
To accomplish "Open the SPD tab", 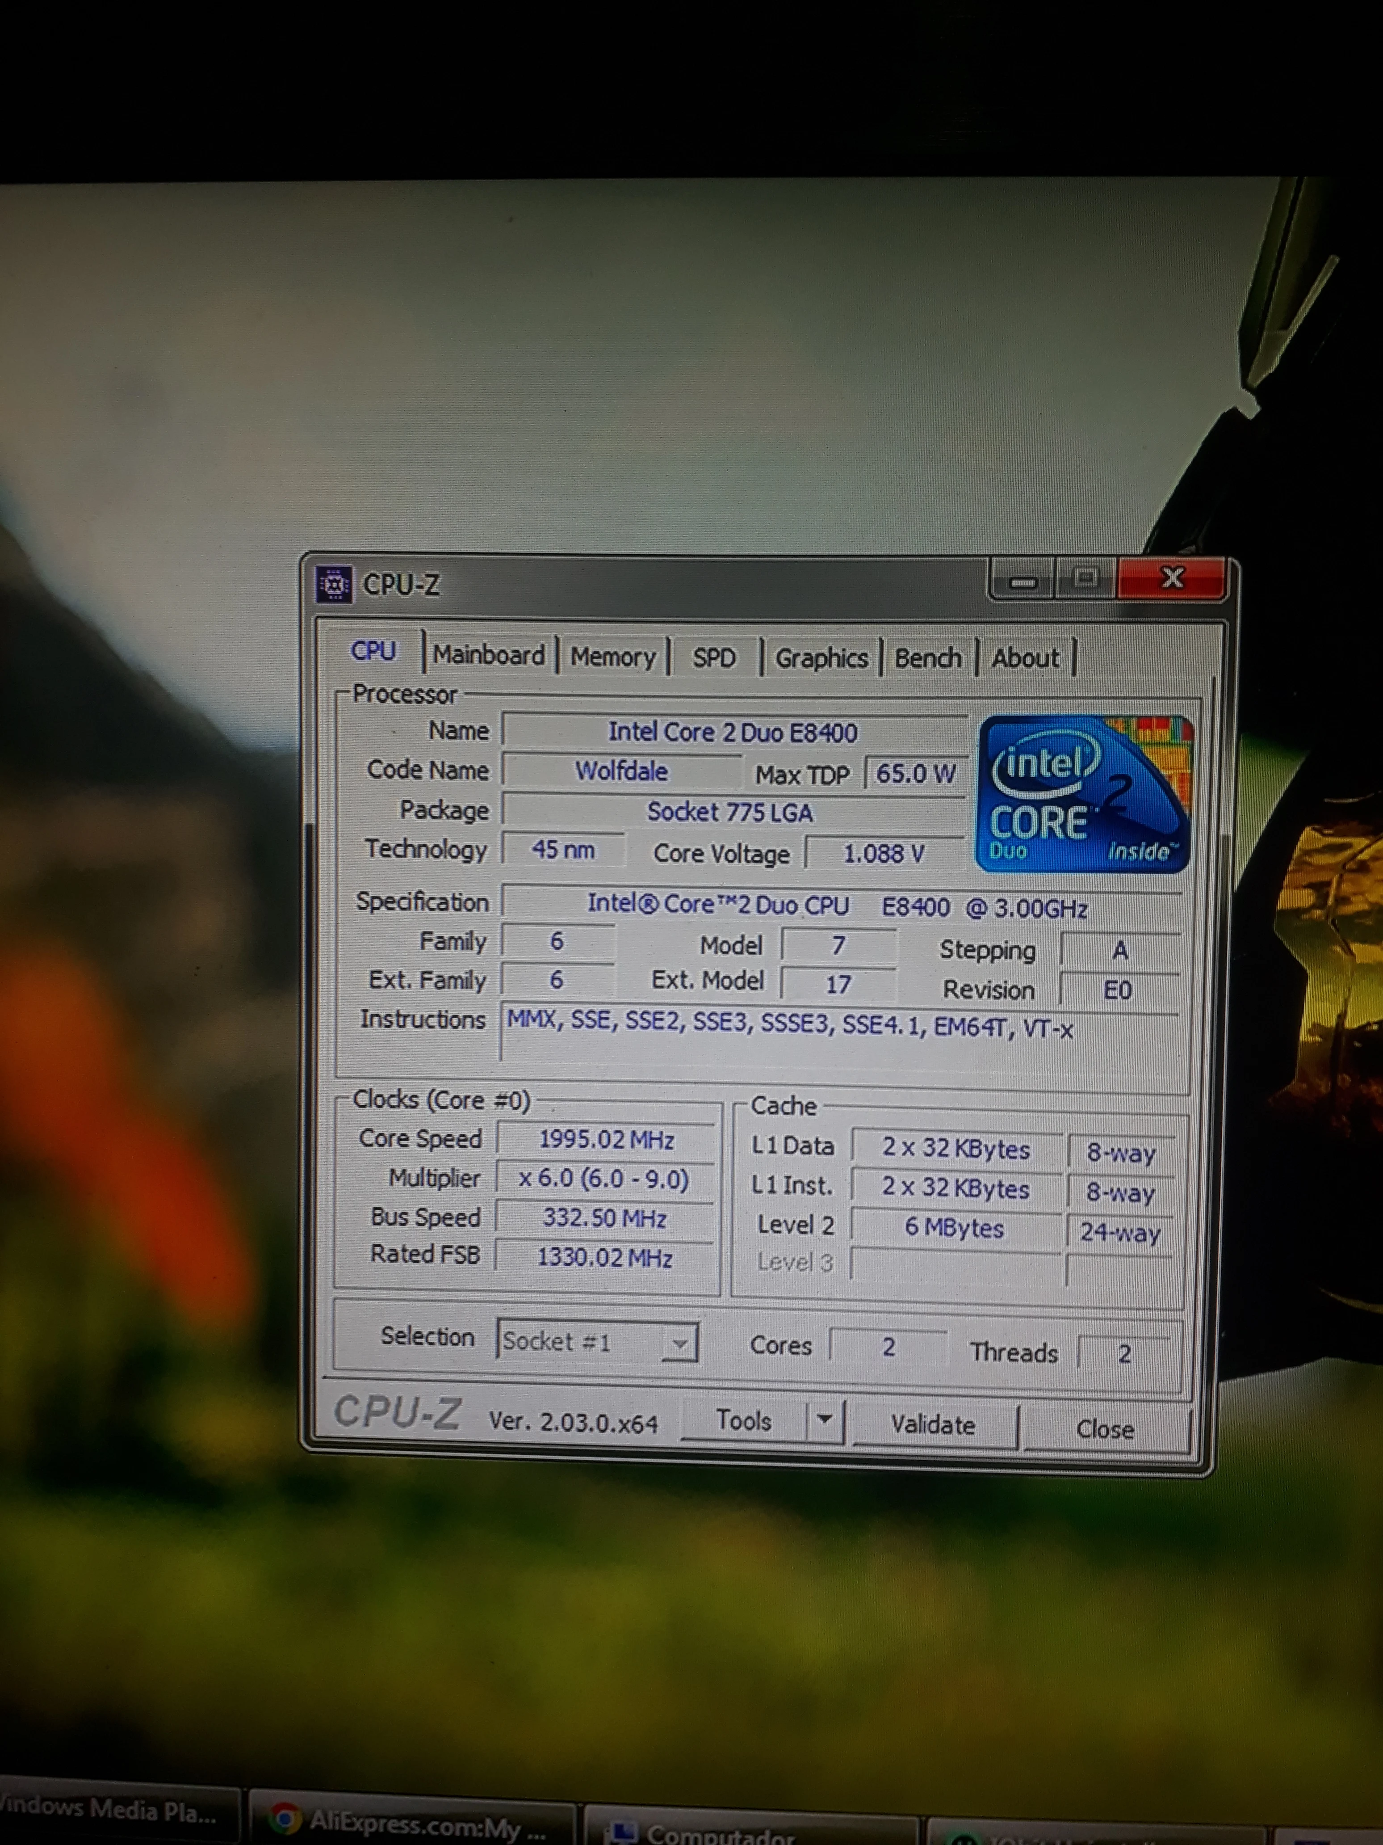I will tap(714, 658).
